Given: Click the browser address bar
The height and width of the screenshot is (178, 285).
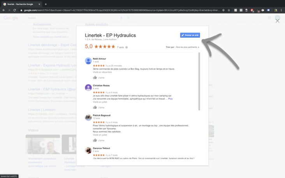Looking at the screenshot, I should click(122, 10).
